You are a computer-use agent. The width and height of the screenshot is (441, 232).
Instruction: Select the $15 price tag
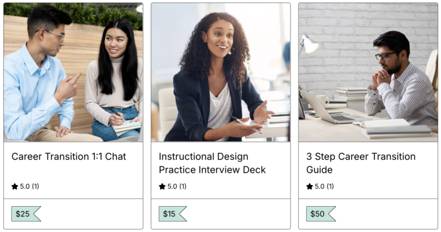pos(172,214)
